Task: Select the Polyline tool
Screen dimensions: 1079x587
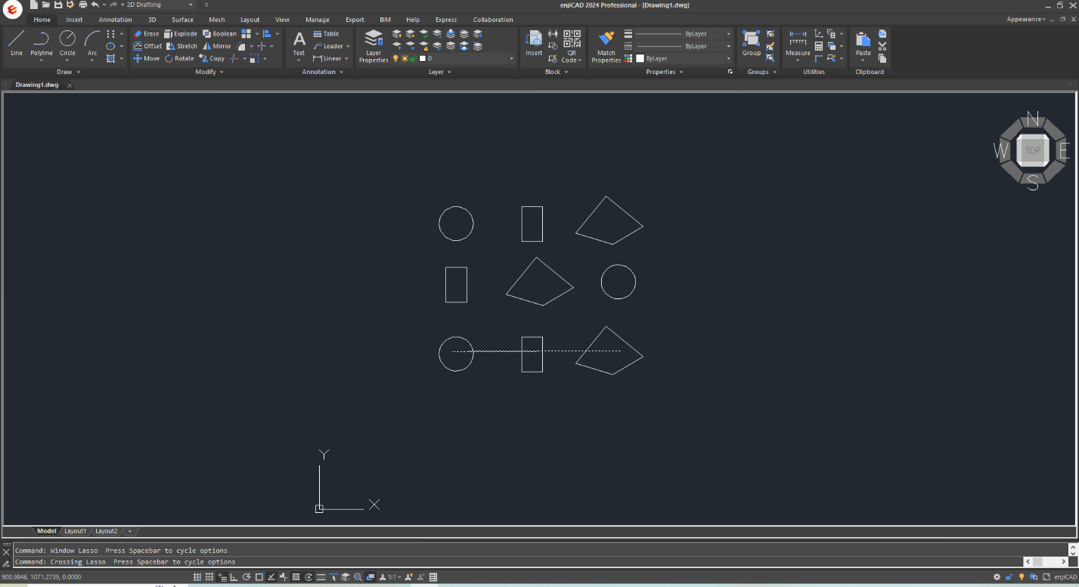Action: (42, 43)
